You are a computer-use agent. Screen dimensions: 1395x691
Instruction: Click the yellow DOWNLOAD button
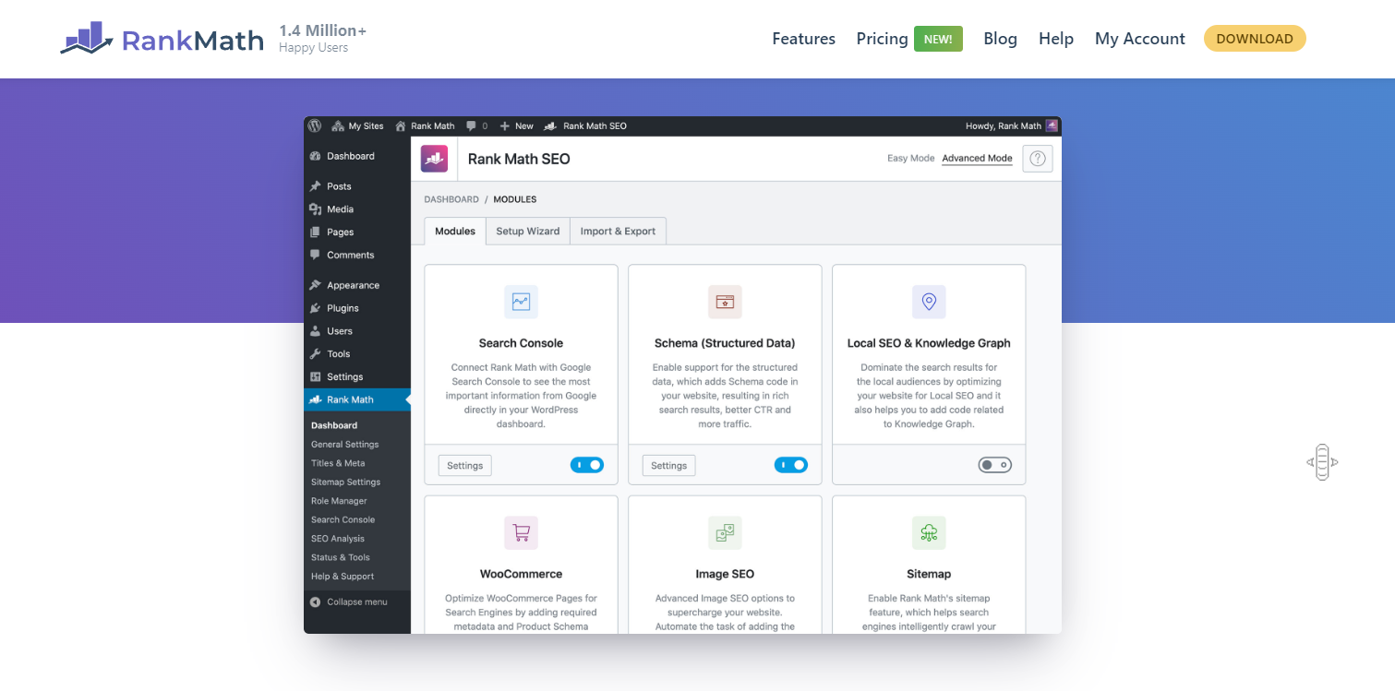click(x=1255, y=39)
